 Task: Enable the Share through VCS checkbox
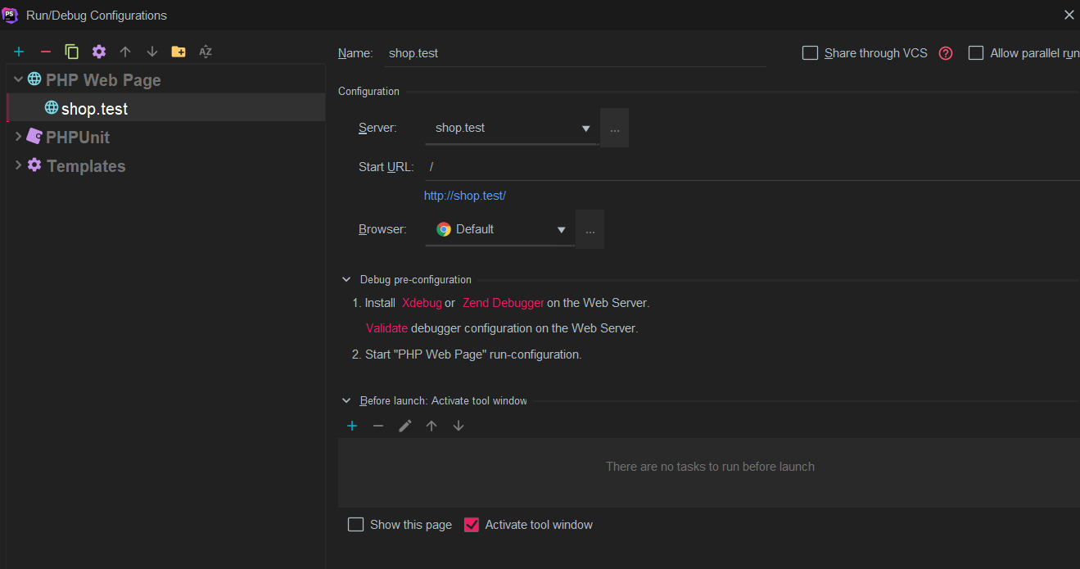(811, 53)
